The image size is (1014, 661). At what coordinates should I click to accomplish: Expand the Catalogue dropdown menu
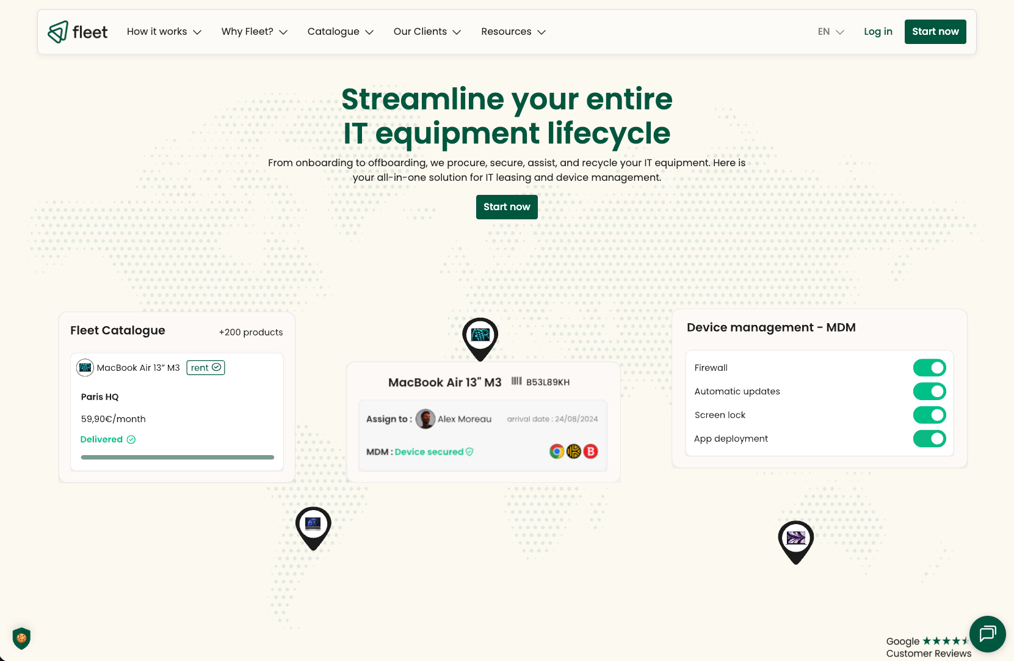340,32
